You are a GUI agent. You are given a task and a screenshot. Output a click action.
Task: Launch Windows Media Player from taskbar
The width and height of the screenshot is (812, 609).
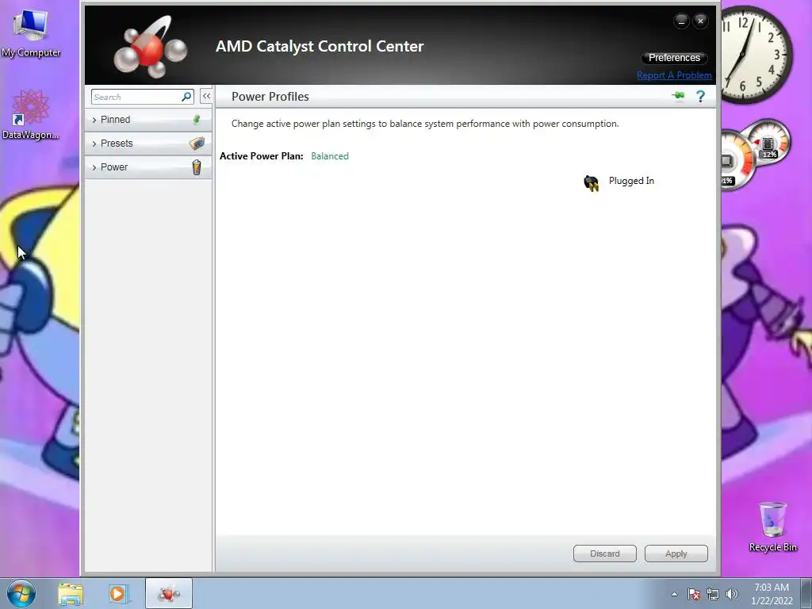[x=117, y=594]
